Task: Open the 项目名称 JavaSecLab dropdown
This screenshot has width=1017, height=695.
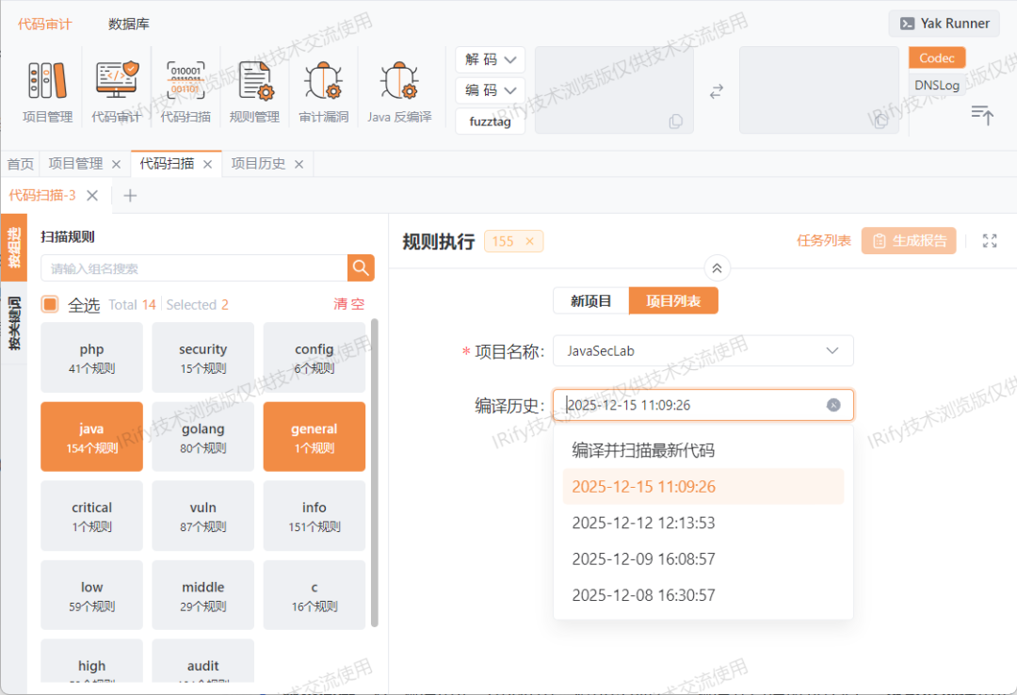Action: (703, 351)
